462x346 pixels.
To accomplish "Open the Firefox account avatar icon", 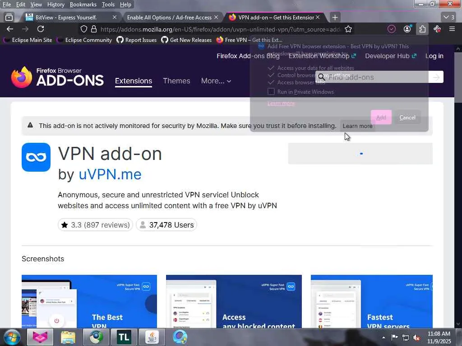I will 407,29.
